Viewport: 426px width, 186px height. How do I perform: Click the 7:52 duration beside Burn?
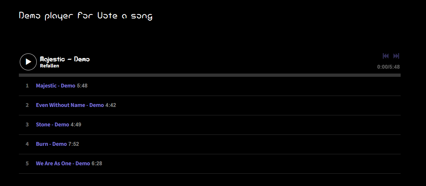point(74,144)
